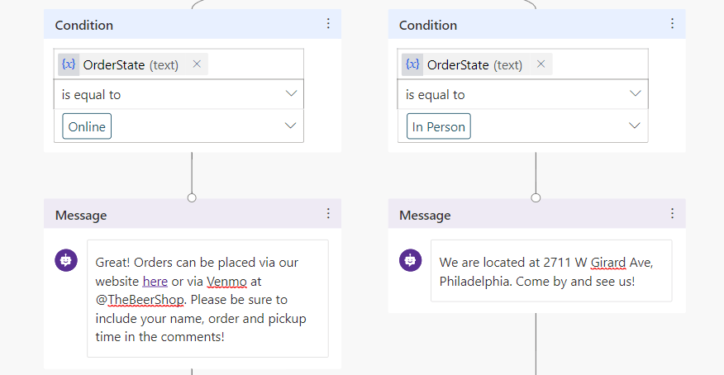Select the Online value chip
This screenshot has height=375, width=724.
point(87,126)
